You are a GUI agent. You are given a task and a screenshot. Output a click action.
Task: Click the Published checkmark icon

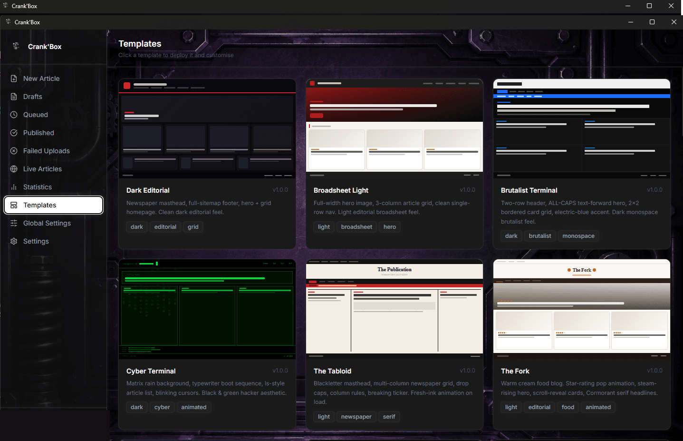14,133
